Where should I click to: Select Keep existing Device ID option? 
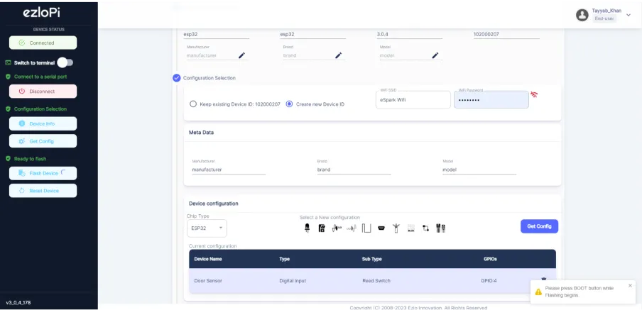coord(193,104)
